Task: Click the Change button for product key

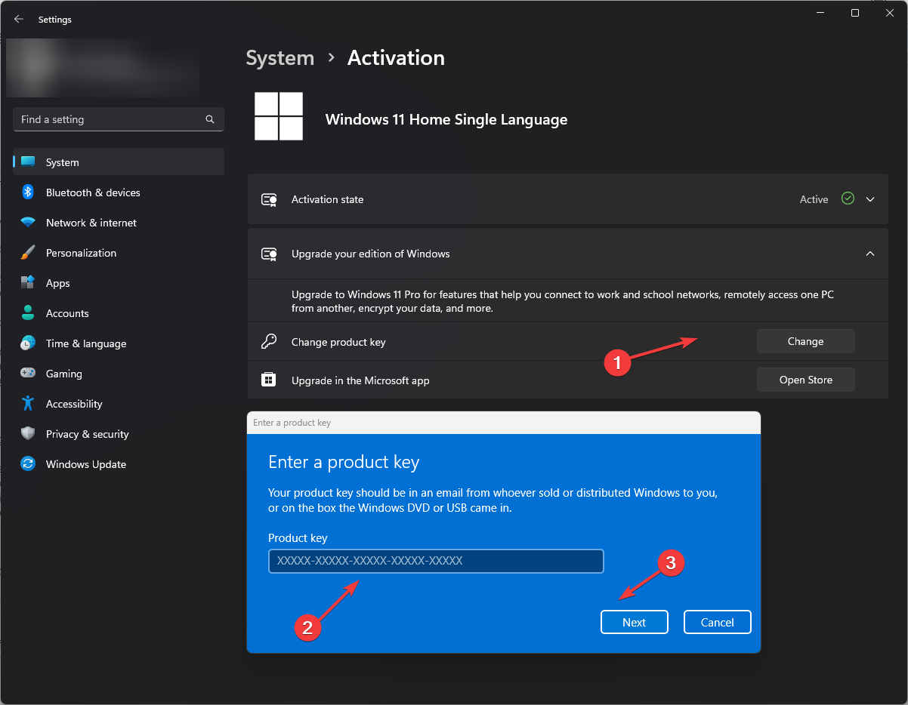Action: pos(805,341)
